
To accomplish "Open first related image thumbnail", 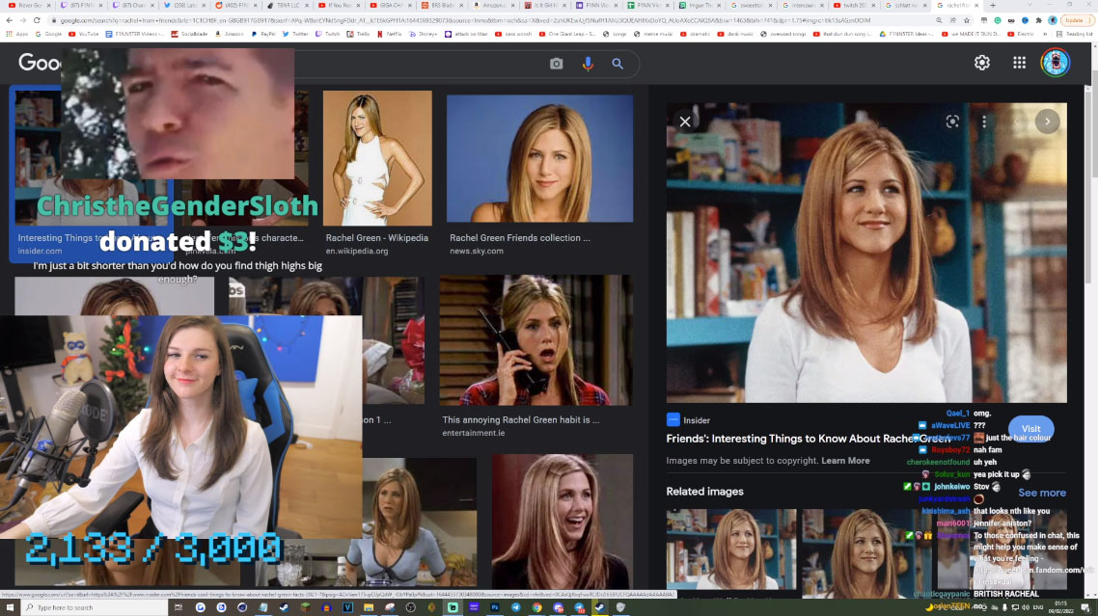I will coord(731,549).
